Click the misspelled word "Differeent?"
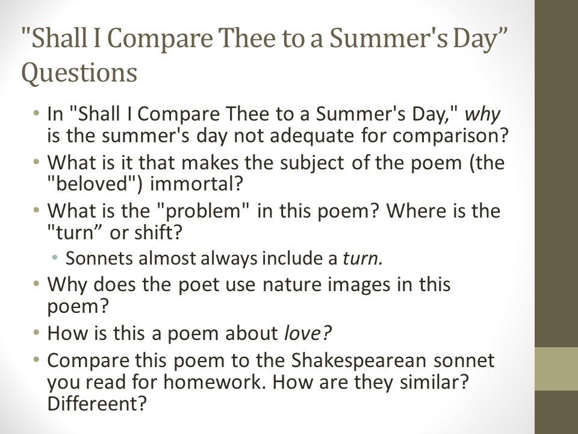The image size is (578, 434). [97, 403]
